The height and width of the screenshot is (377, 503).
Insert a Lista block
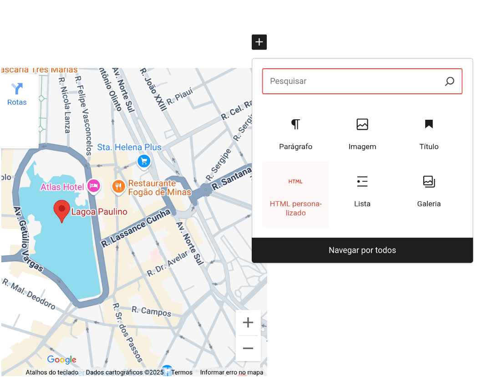362,190
